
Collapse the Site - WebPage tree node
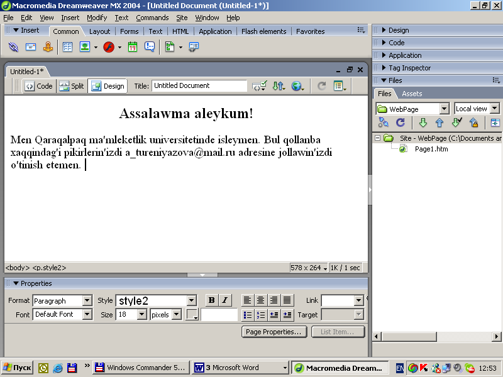coord(378,138)
